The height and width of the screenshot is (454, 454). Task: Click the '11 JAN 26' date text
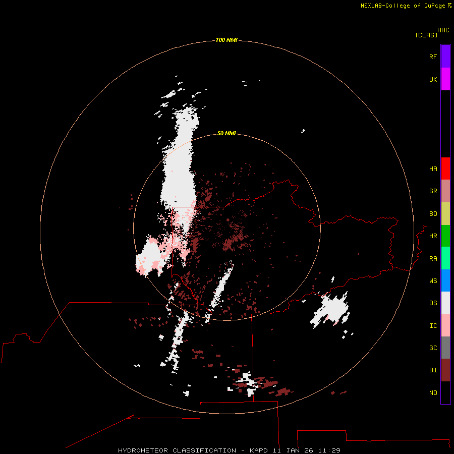click(x=293, y=450)
